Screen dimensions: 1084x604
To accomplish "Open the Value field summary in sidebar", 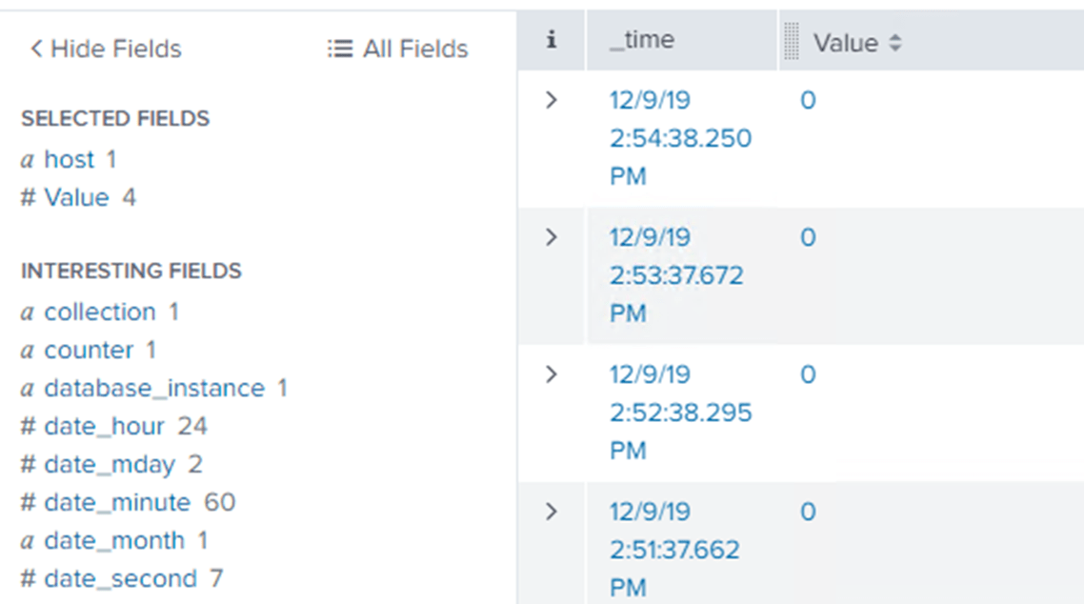I will pos(76,197).
